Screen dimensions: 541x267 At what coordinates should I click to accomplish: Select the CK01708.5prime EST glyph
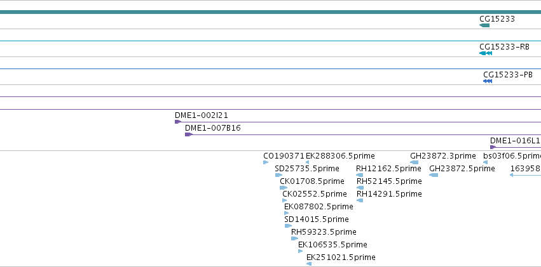point(284,188)
